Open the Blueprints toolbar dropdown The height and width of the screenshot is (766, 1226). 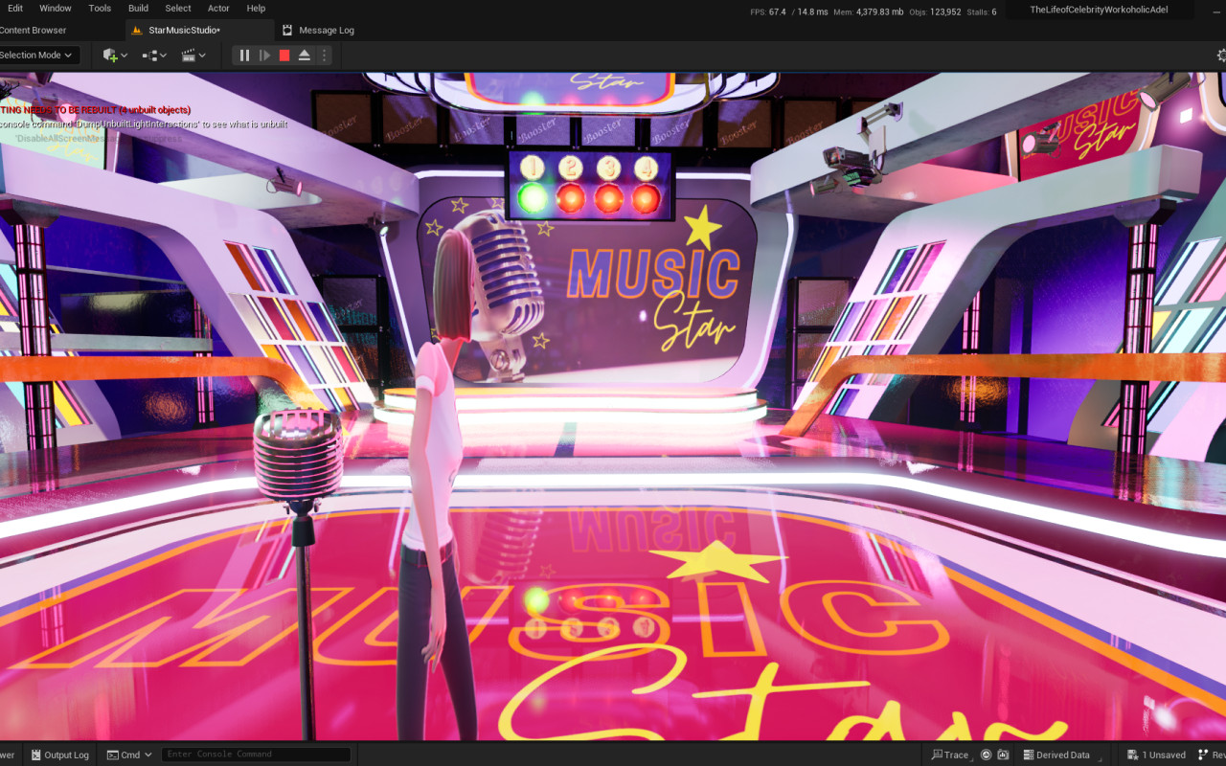point(154,56)
